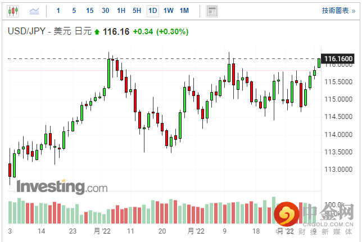Viewport: 362px width, 242px height.
Task: Click the 116.1600 current price label
Action: click(338, 59)
